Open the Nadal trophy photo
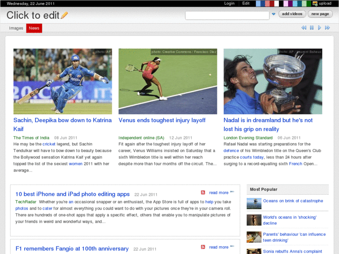 pos(273,81)
